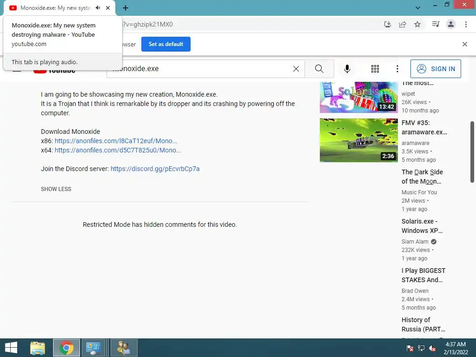Open the user accounts keys taskbar icon
Viewport: 476px width, 357px height.
pyautogui.click(x=124, y=348)
